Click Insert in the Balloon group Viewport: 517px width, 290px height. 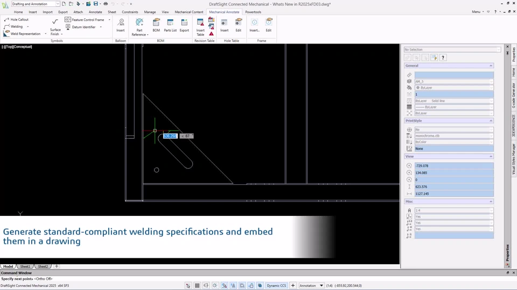[x=120, y=25]
